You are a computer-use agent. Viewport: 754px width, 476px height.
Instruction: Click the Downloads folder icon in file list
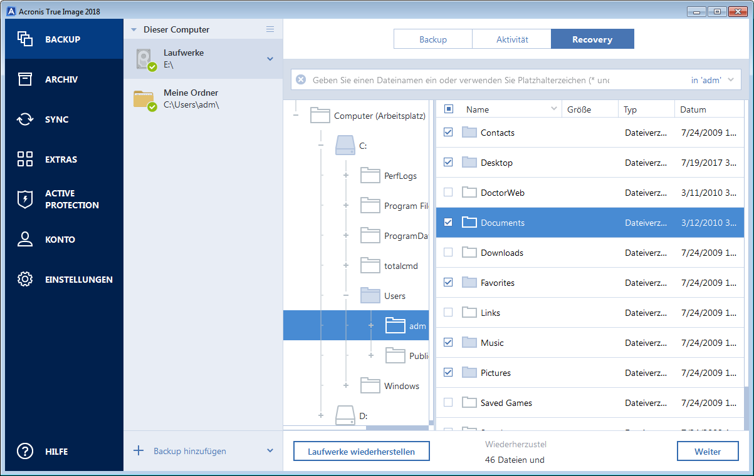click(x=469, y=252)
